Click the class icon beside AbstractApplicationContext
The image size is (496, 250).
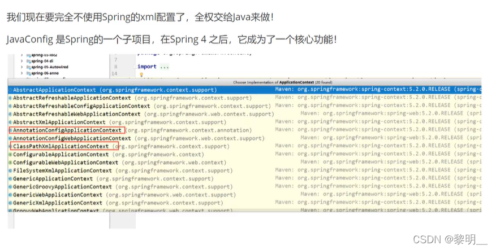click(x=10, y=90)
